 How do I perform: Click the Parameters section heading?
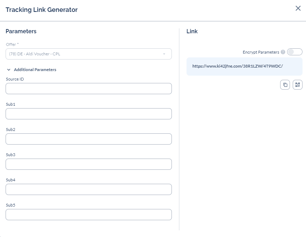click(x=21, y=31)
